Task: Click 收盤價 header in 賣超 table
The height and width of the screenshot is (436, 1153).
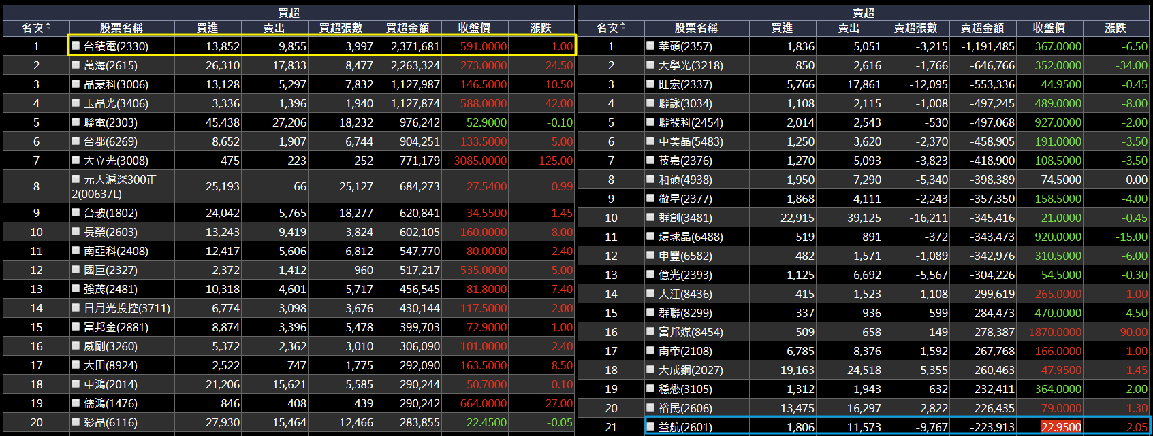Action: coord(1049,28)
